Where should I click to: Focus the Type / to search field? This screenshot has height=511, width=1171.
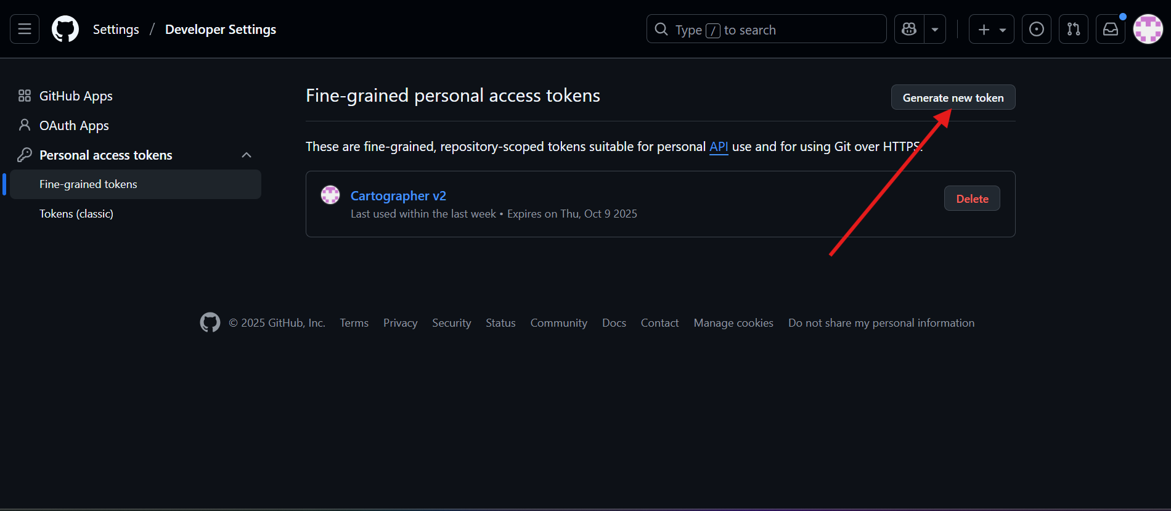[766, 29]
